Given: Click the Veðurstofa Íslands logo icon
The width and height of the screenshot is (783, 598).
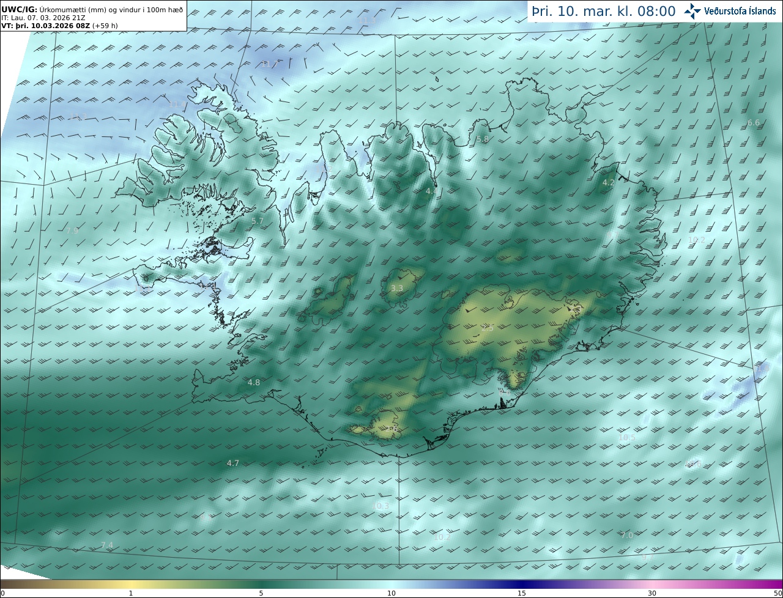Looking at the screenshot, I should point(692,11).
